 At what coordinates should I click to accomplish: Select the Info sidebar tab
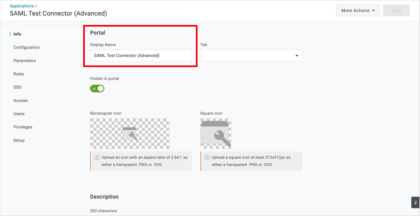[17, 34]
